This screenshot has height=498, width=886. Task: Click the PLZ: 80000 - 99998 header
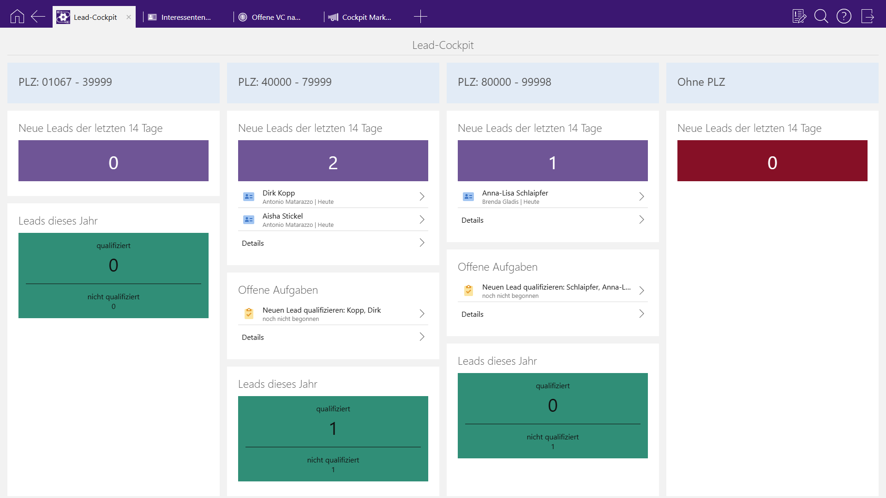553,83
